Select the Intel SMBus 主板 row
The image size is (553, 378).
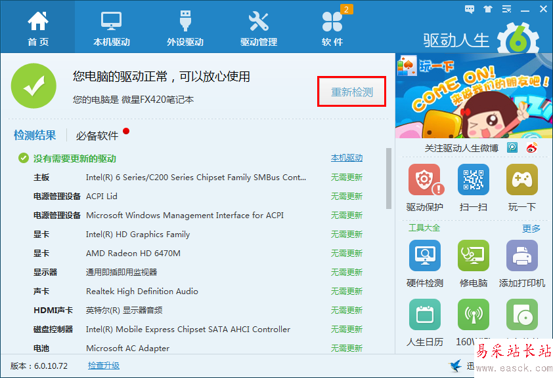coord(198,178)
